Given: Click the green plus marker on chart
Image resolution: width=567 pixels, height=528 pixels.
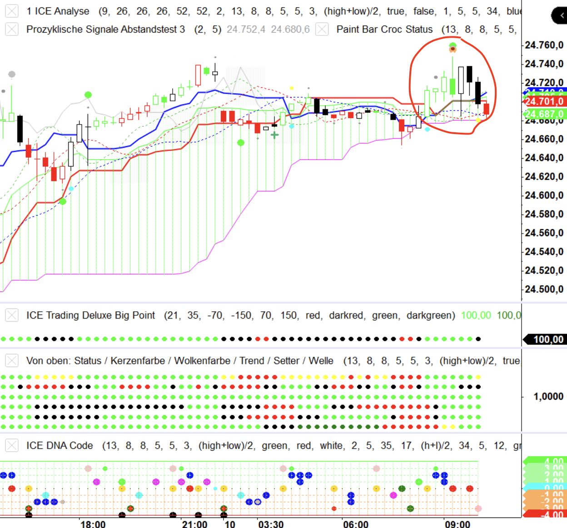Looking at the screenshot, I should 274,135.
